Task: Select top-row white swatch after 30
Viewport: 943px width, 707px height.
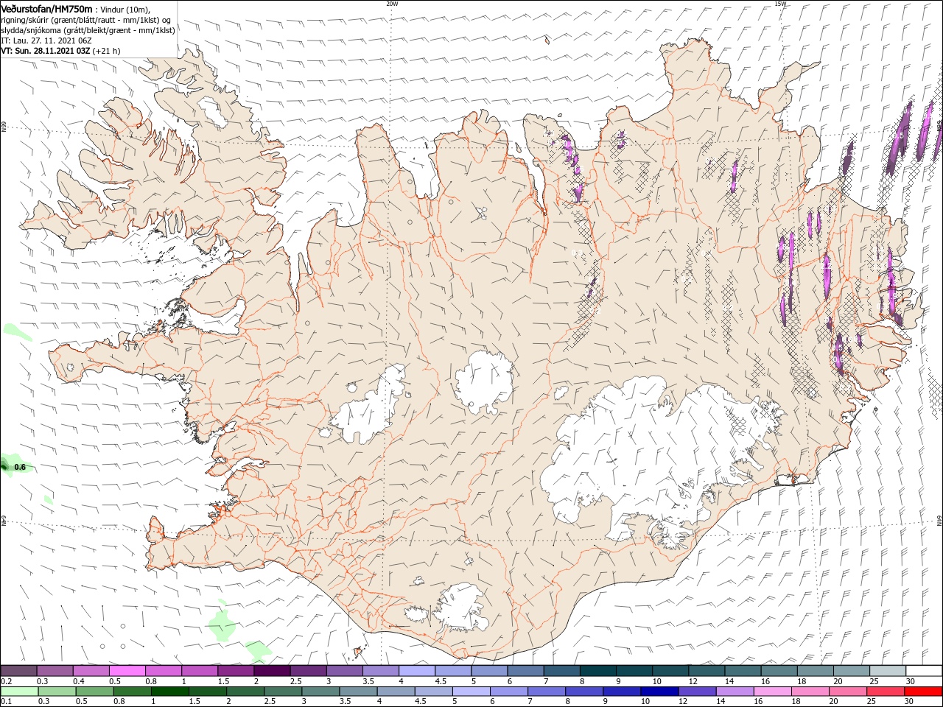Action: point(924,671)
